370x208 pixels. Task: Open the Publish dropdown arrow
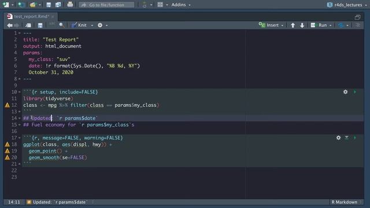coord(347,25)
